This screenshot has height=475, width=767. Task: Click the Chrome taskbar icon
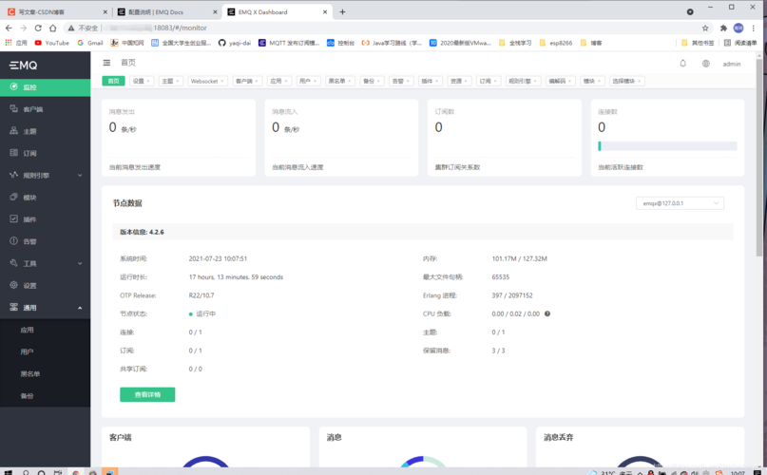click(76, 472)
